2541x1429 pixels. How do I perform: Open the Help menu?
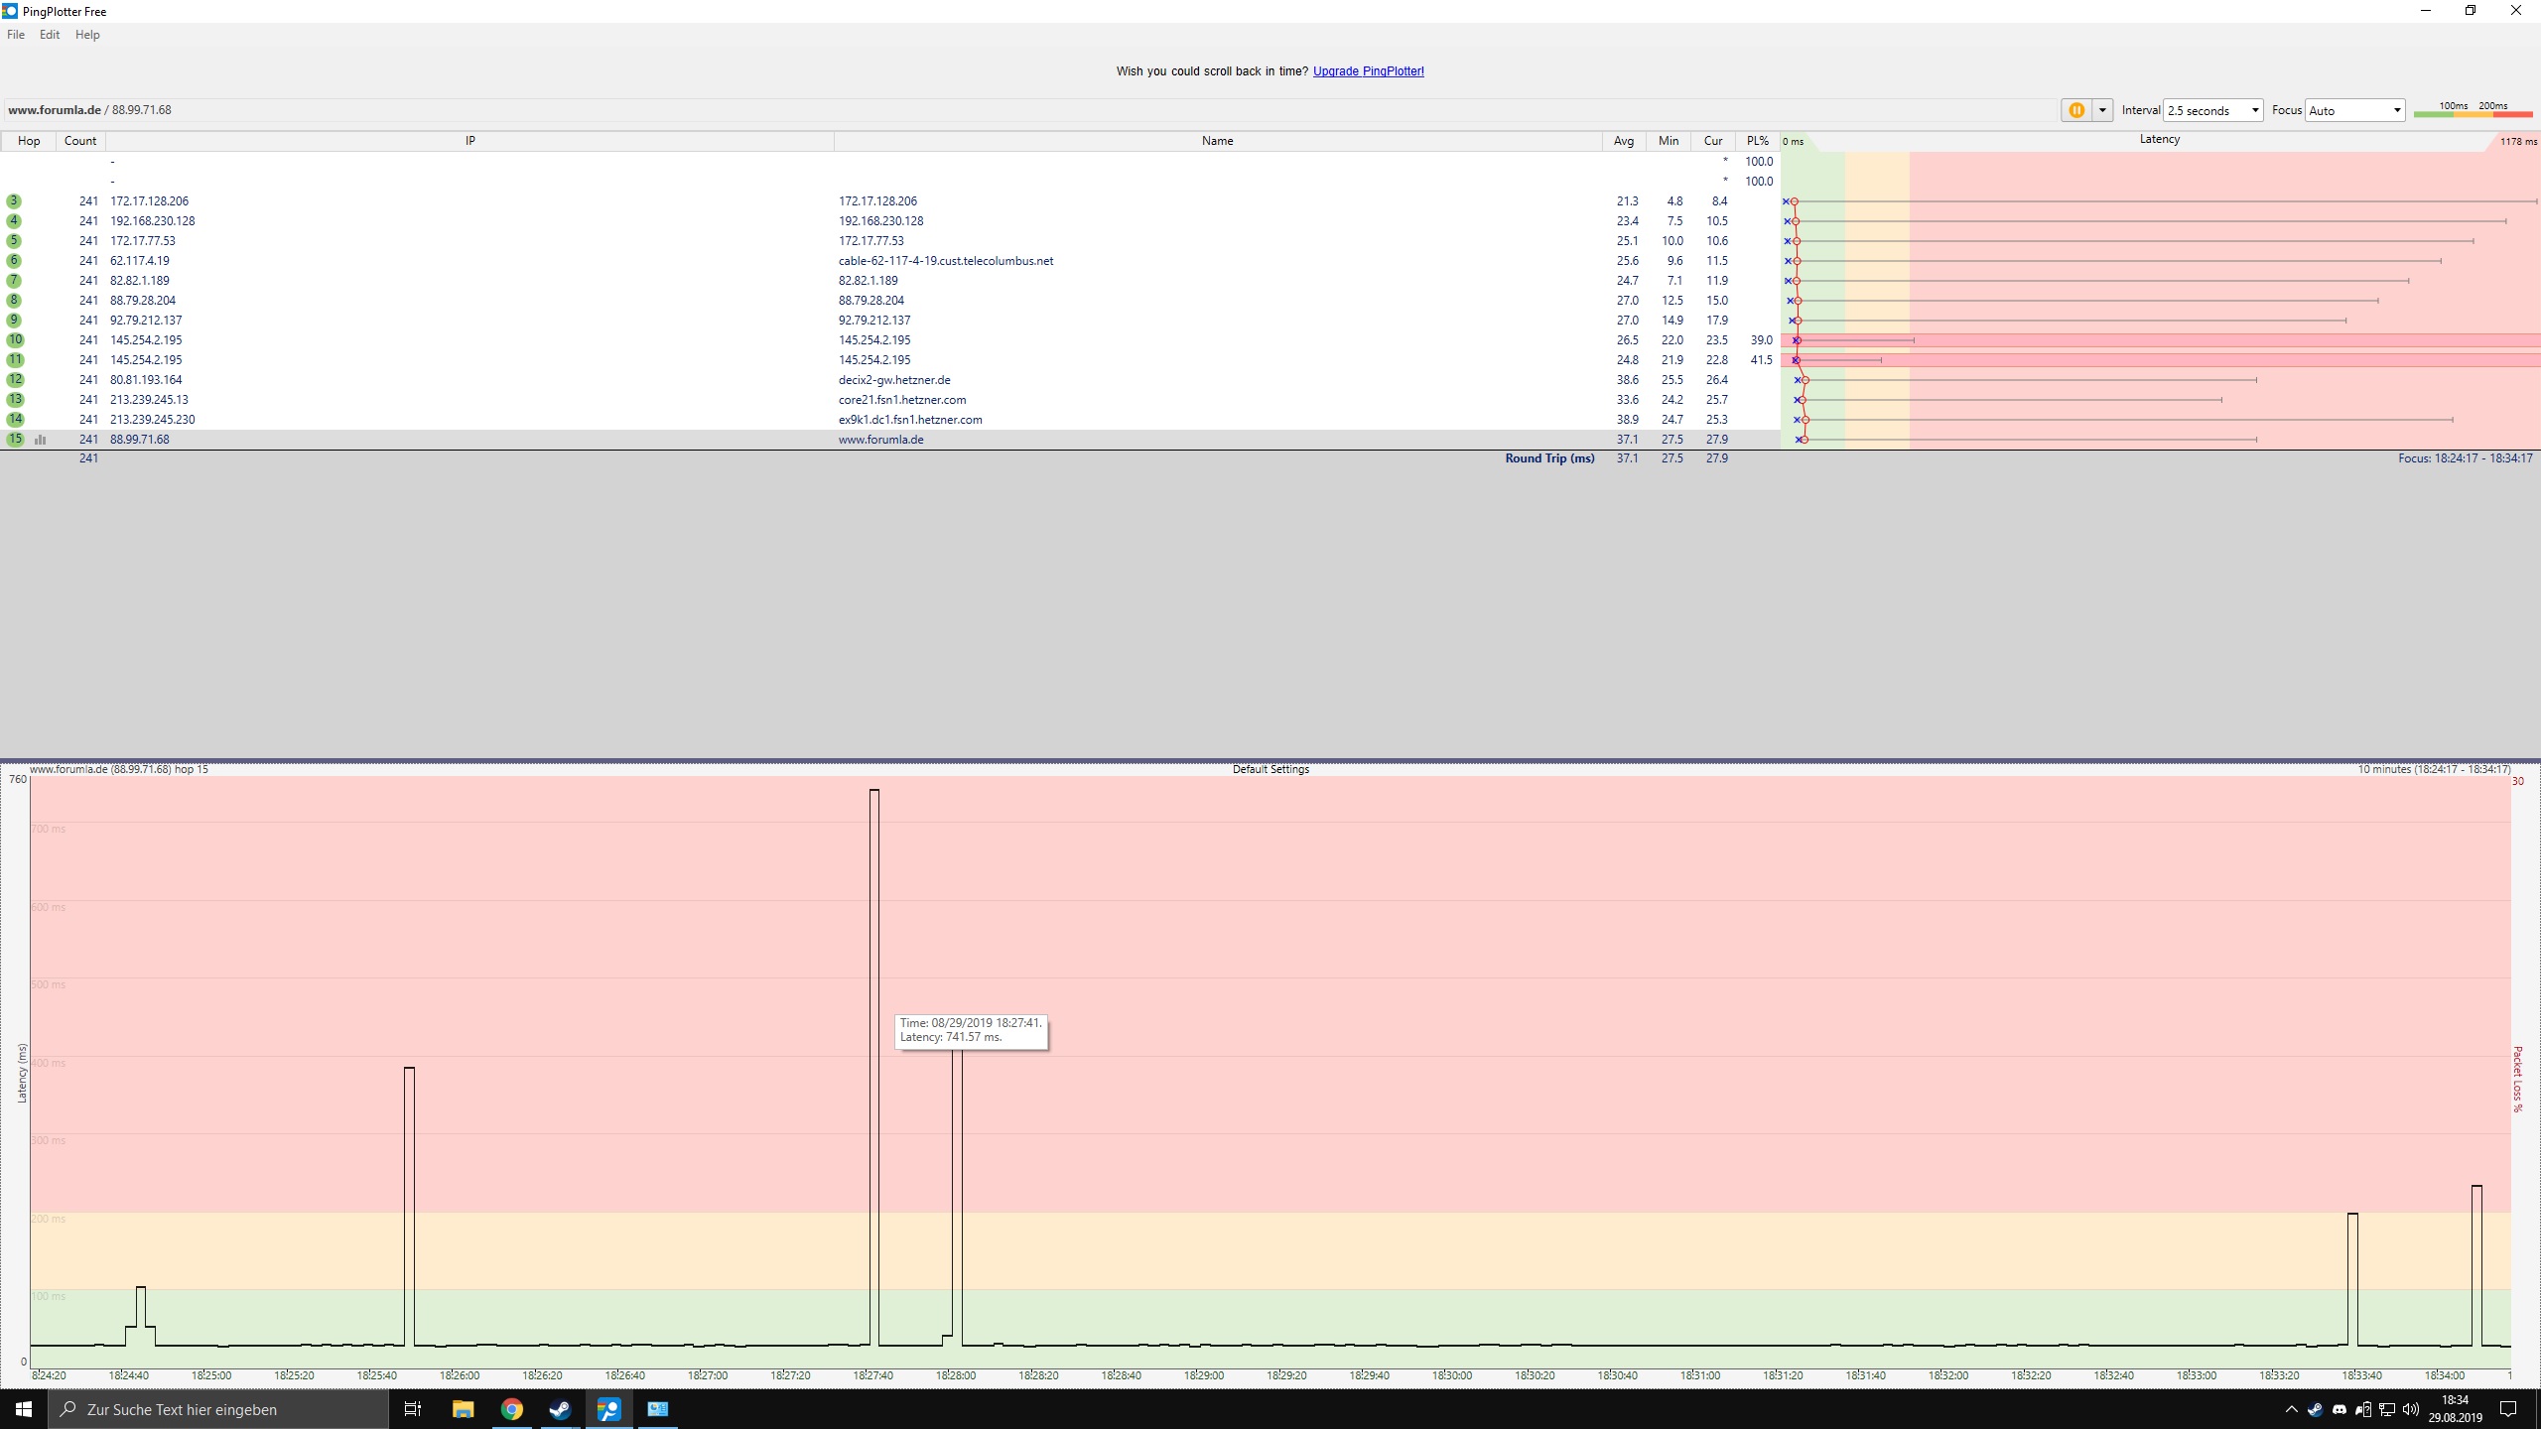(x=87, y=35)
